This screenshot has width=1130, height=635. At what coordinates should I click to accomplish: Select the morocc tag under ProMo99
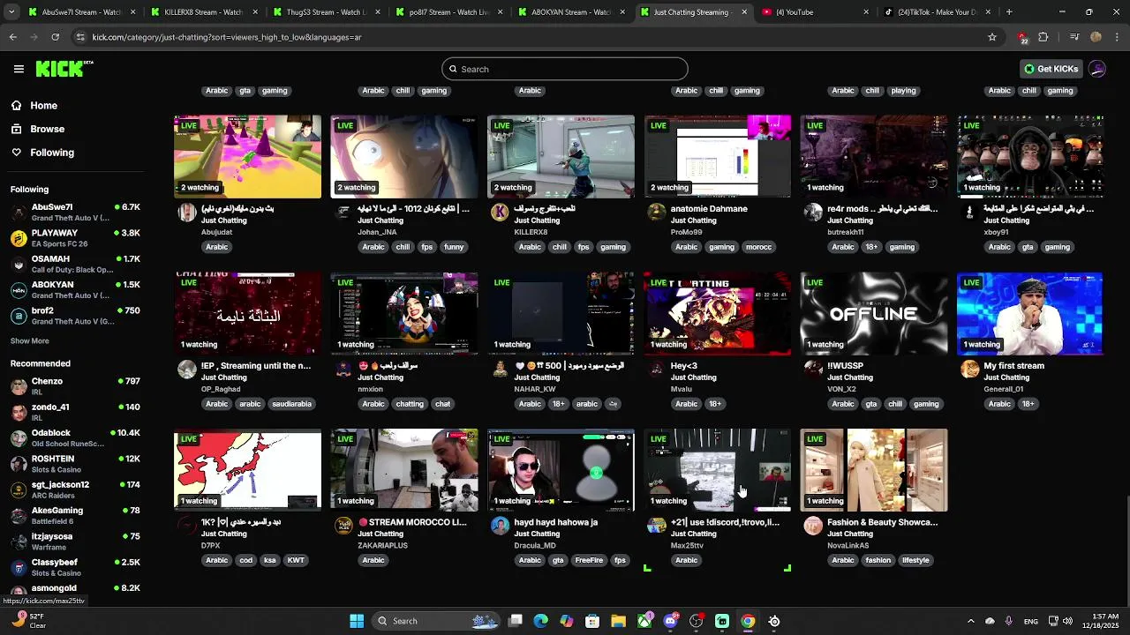[x=758, y=247]
